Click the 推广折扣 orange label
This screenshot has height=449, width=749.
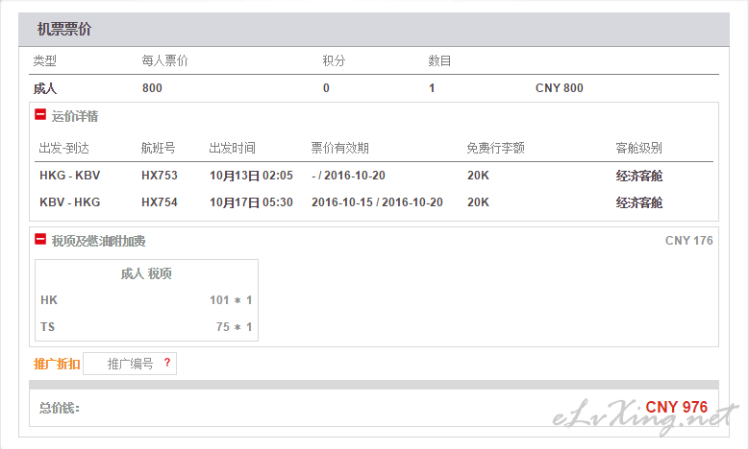[x=57, y=364]
